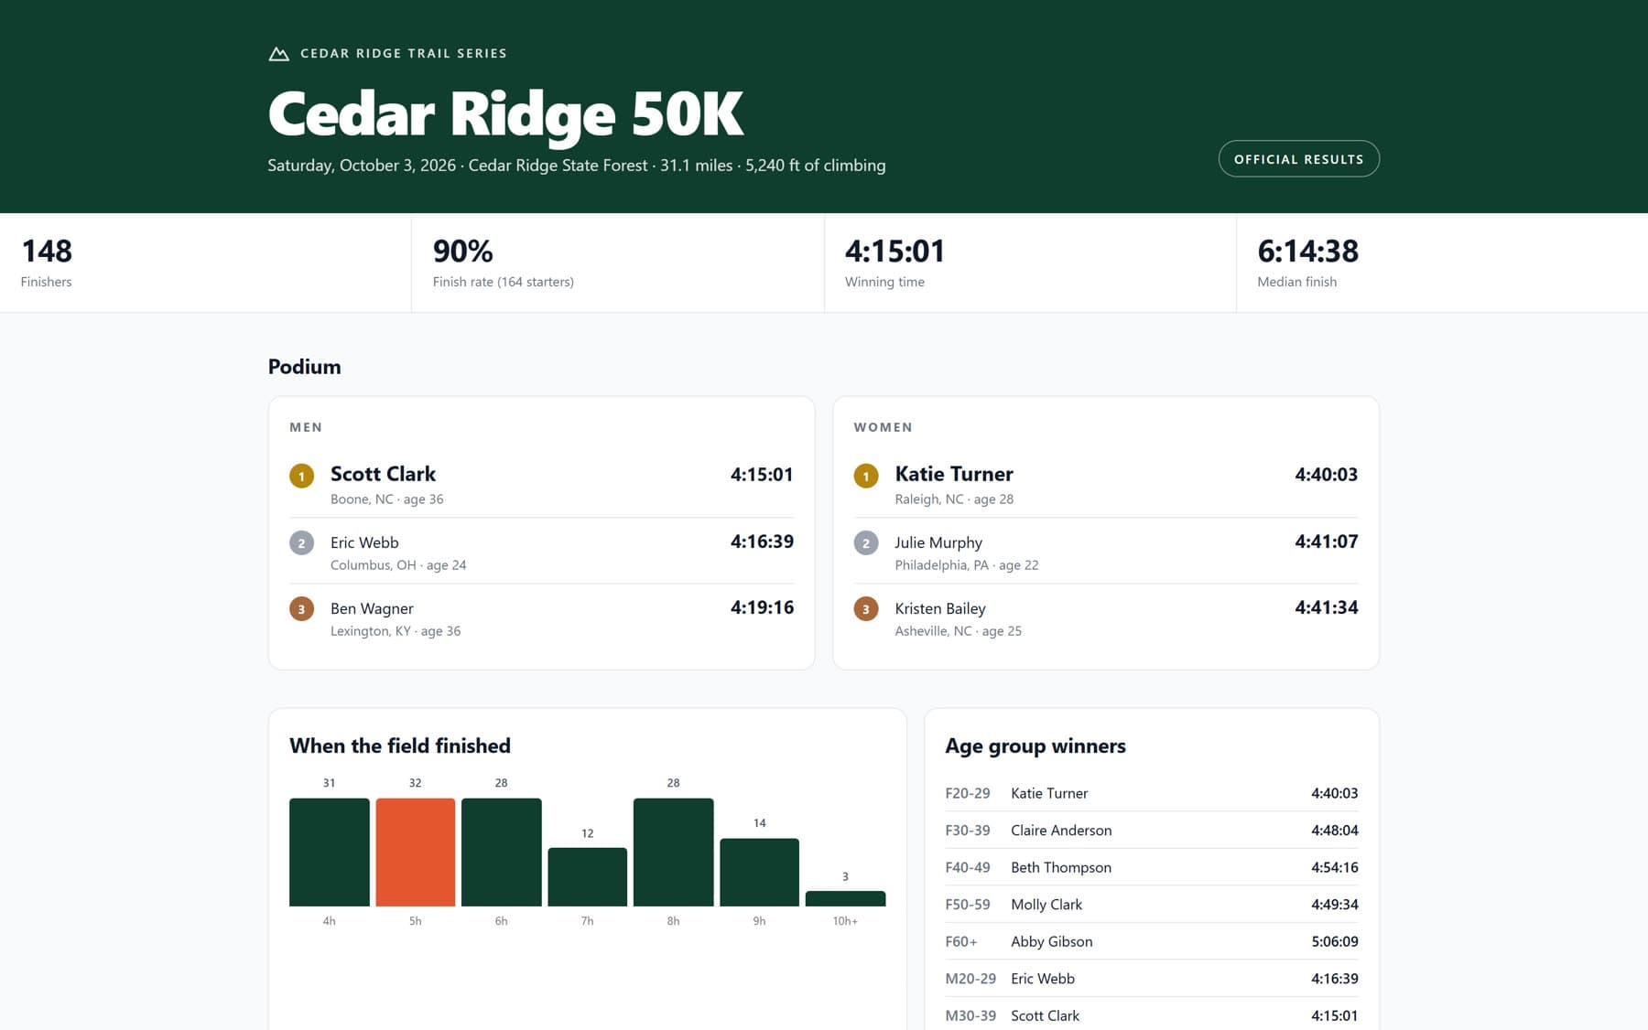Click the F30-39 Claire Anderson row

pyautogui.click(x=1152, y=831)
